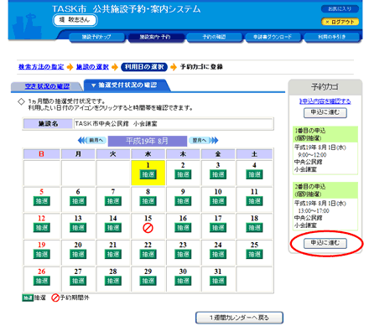The height and width of the screenshot is (331, 369).
Task: Open the 申請書ダウンロード navigation tab
Action: tap(273, 37)
